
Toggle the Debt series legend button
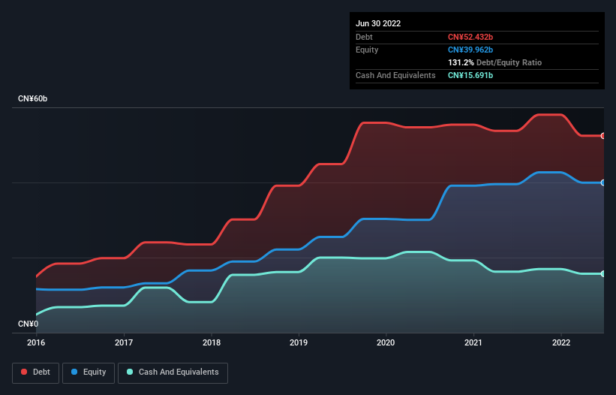point(36,372)
